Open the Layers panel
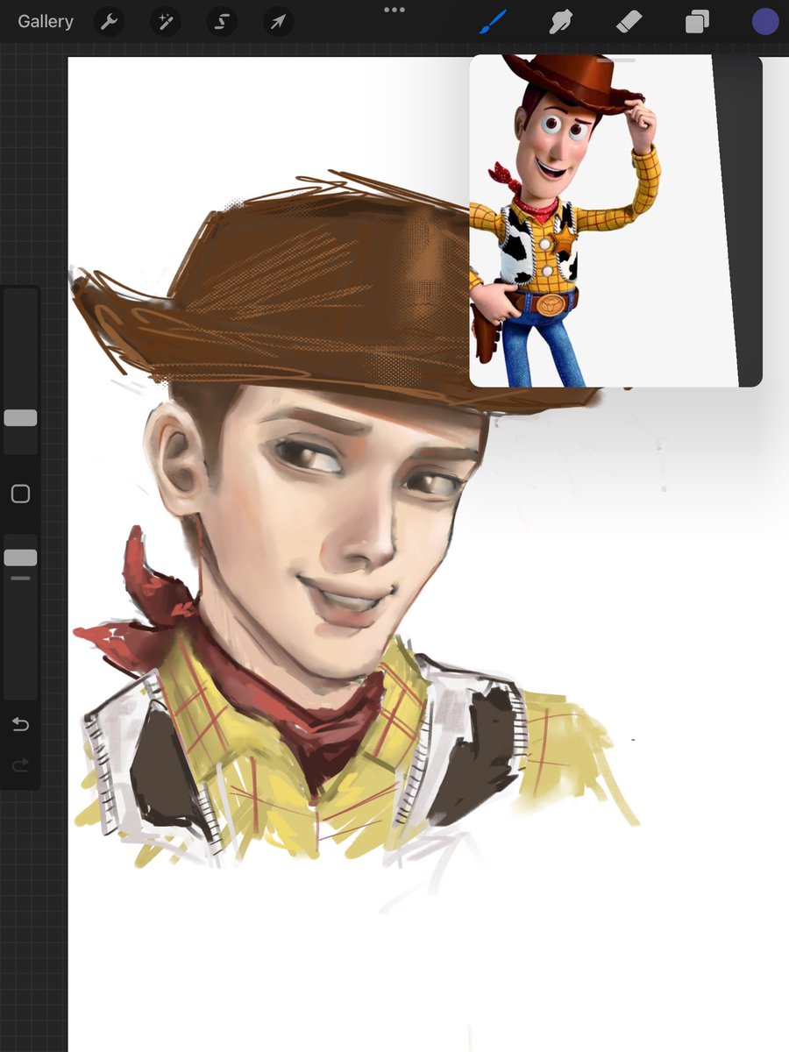Screen dimensions: 789x1052 pos(697,22)
